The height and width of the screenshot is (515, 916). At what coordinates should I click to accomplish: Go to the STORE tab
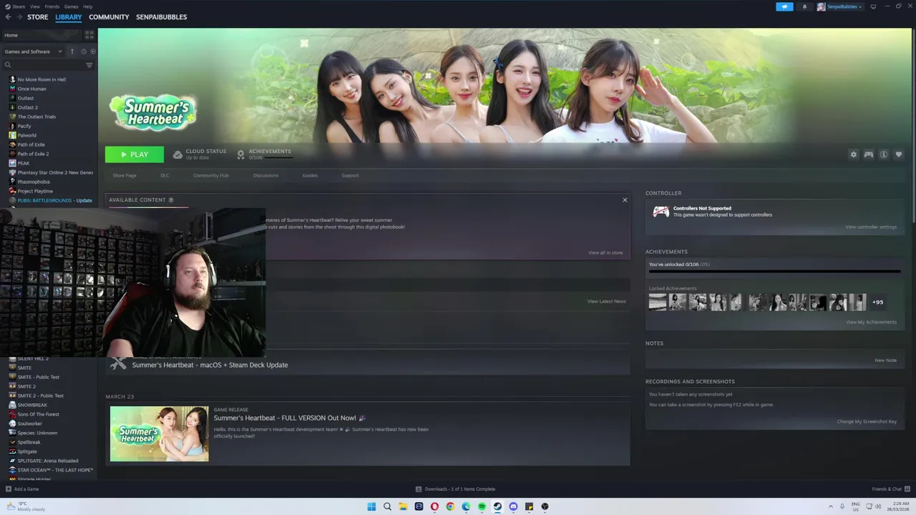[x=38, y=17]
